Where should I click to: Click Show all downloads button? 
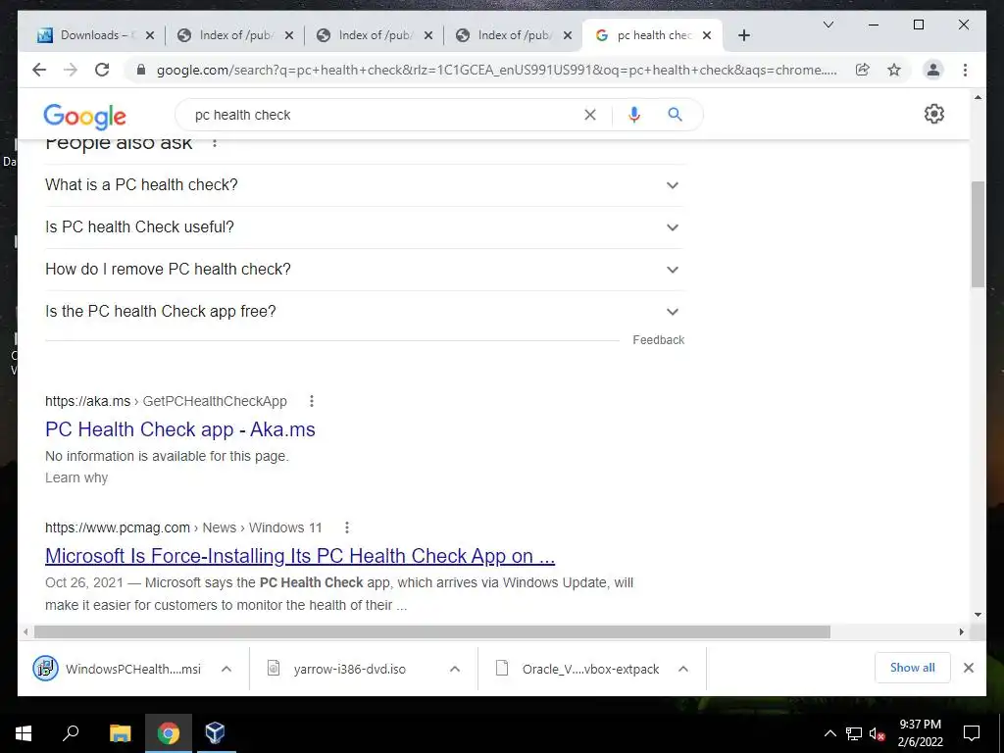(x=912, y=668)
